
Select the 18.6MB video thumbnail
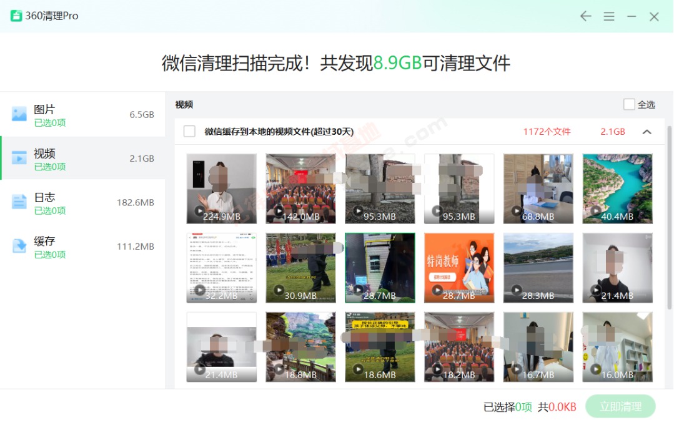380,347
